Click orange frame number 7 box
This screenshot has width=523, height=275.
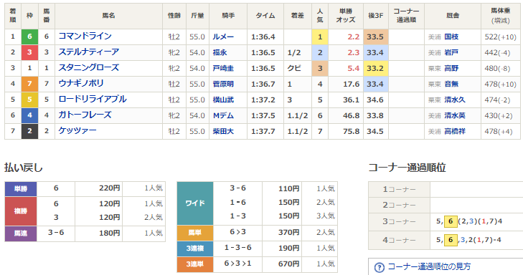29,84
